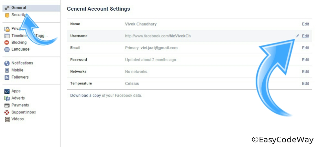This screenshot has height=147, width=318.
Task: Click the Notifications globe icon
Action: pos(7,63)
